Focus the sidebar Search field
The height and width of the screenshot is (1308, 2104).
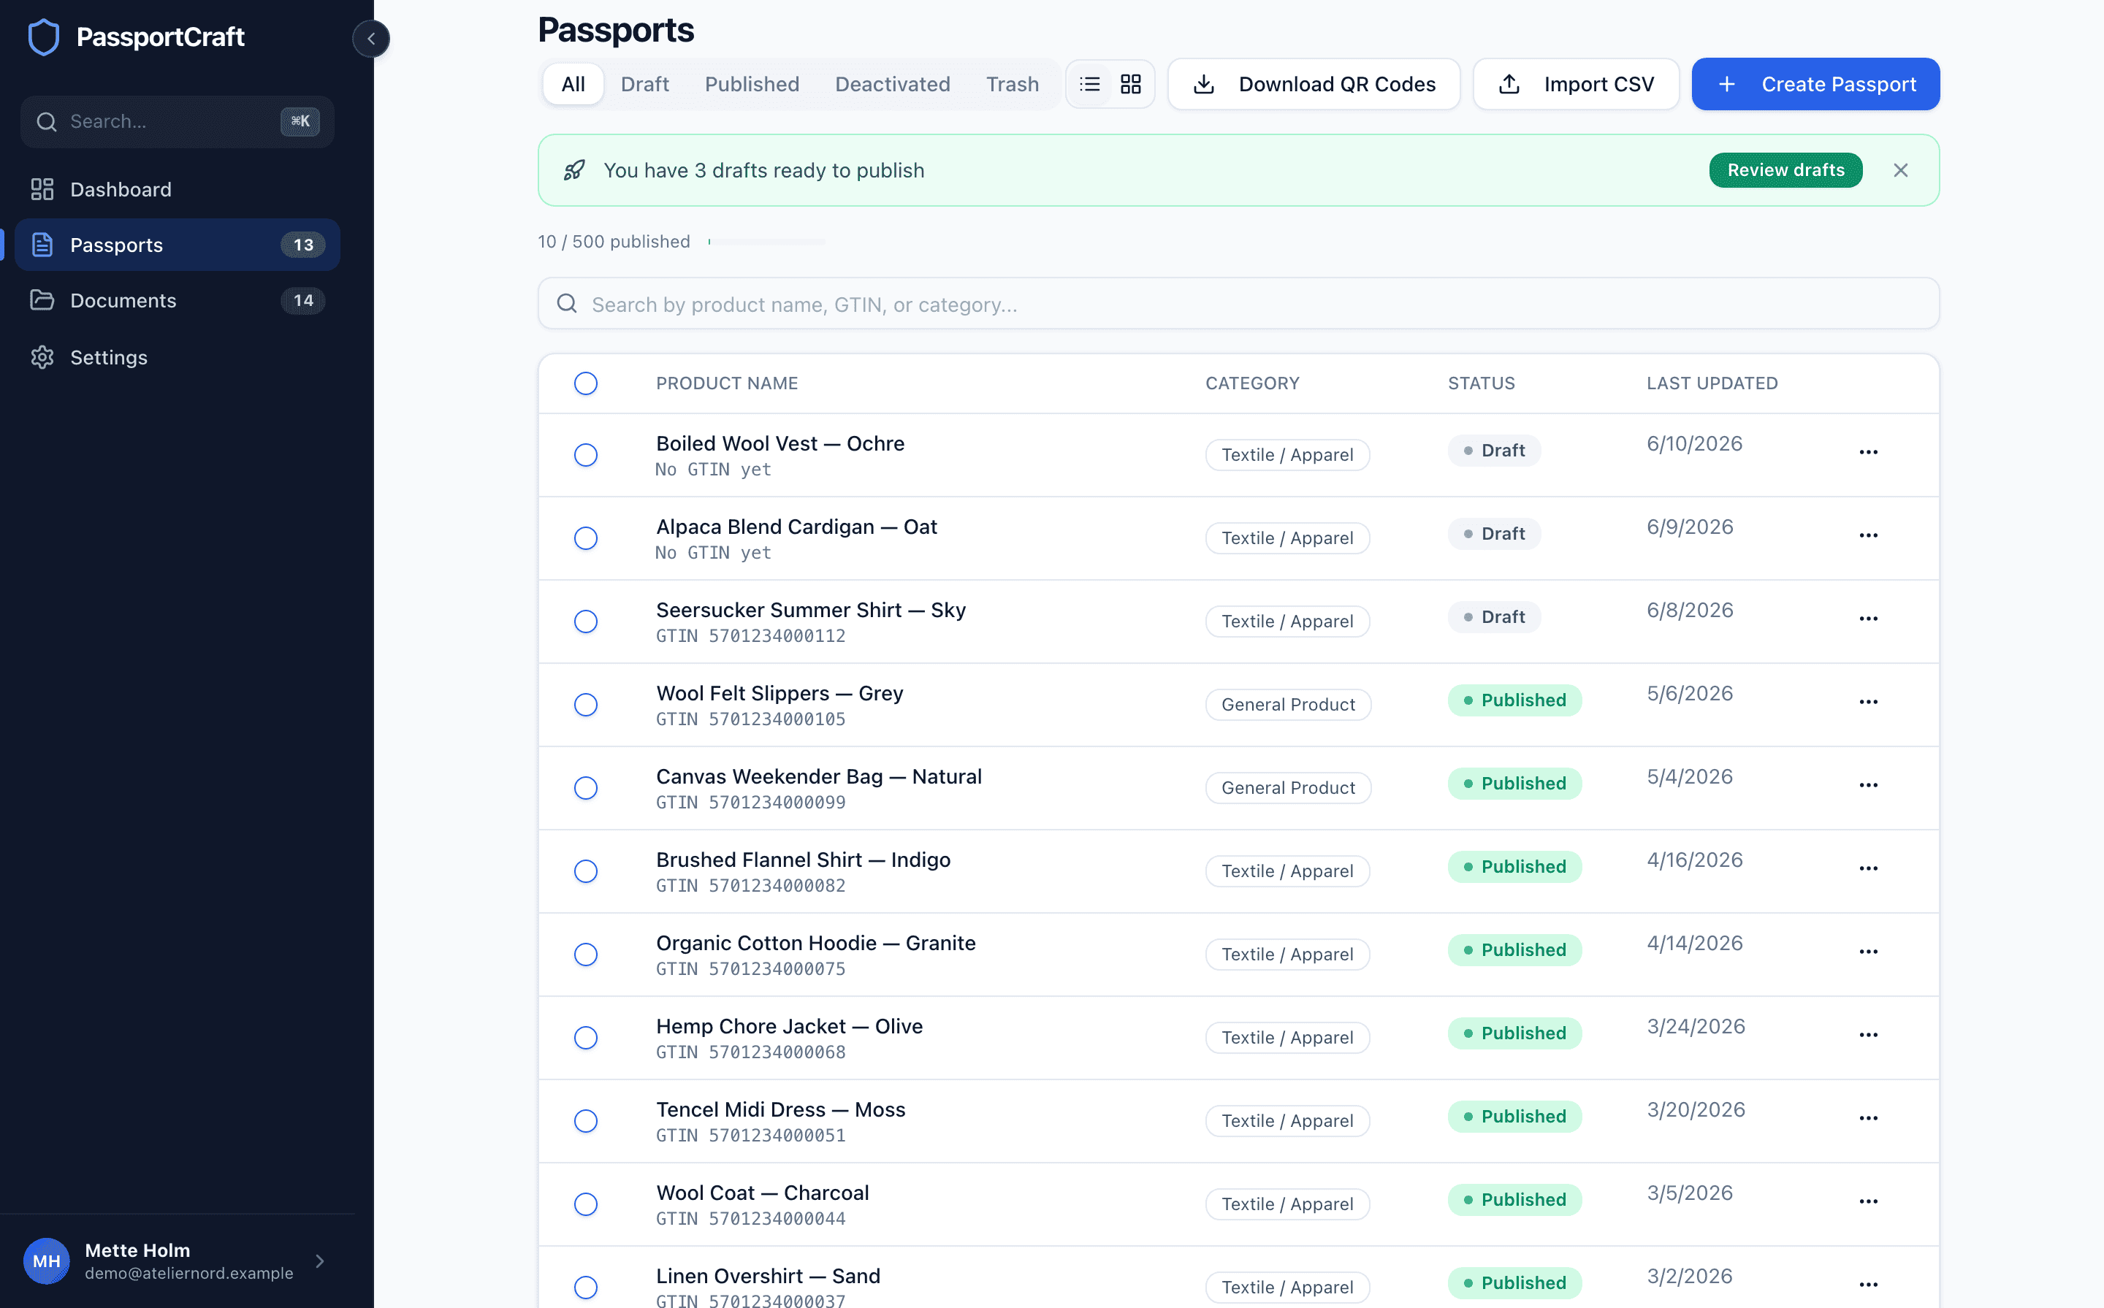click(x=178, y=121)
